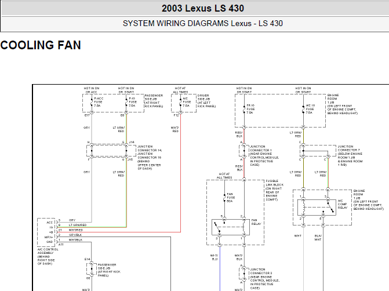Screen dimensions: 389x291
Task: Click the "+B" terminal label
Action: (x=51, y=232)
